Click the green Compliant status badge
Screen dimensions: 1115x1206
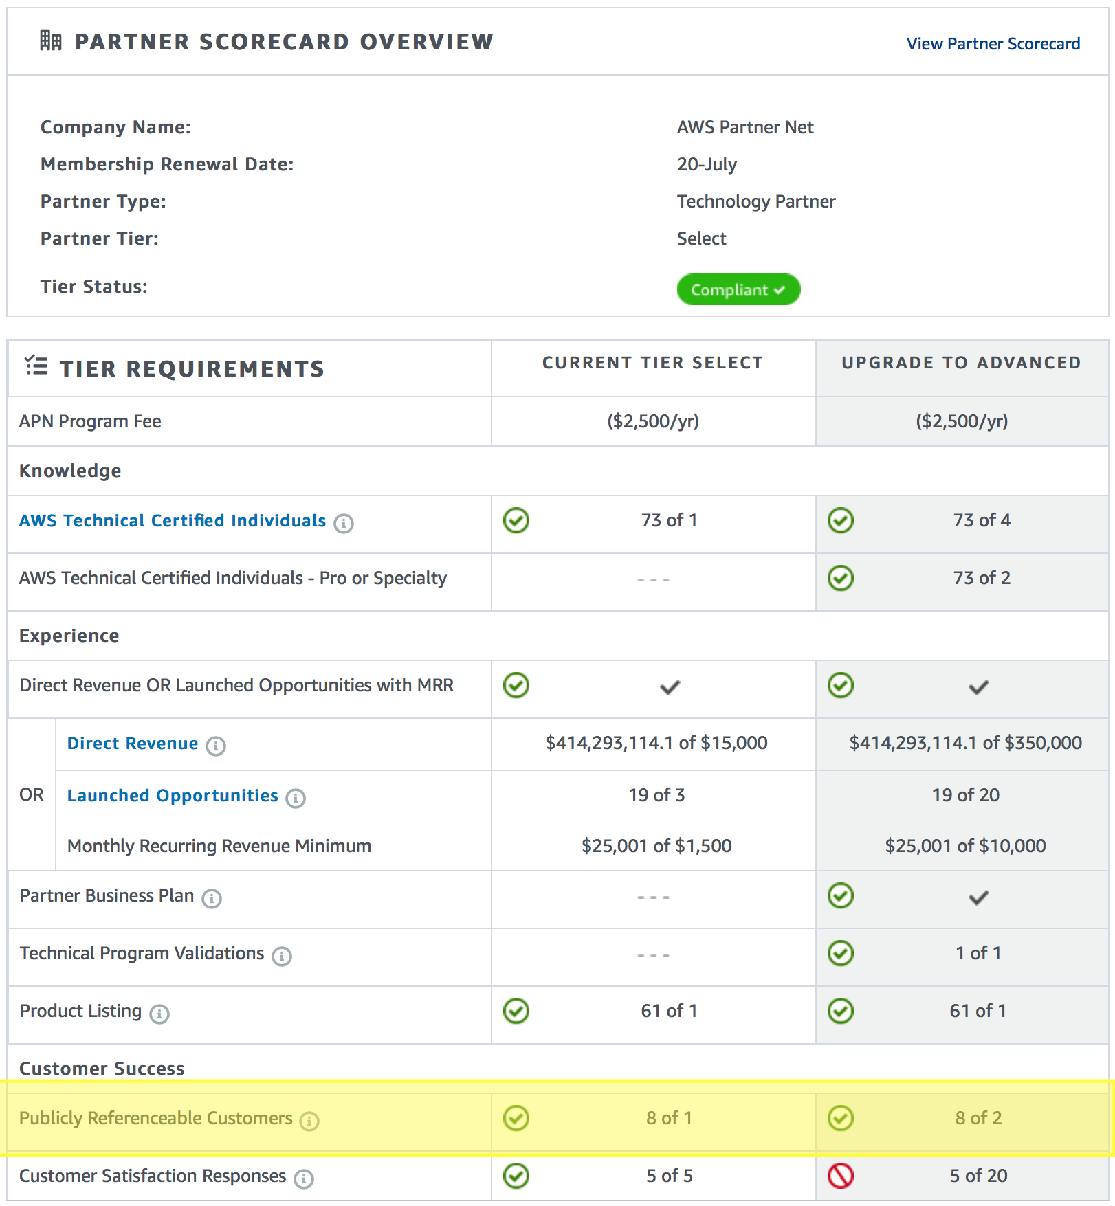tap(738, 289)
